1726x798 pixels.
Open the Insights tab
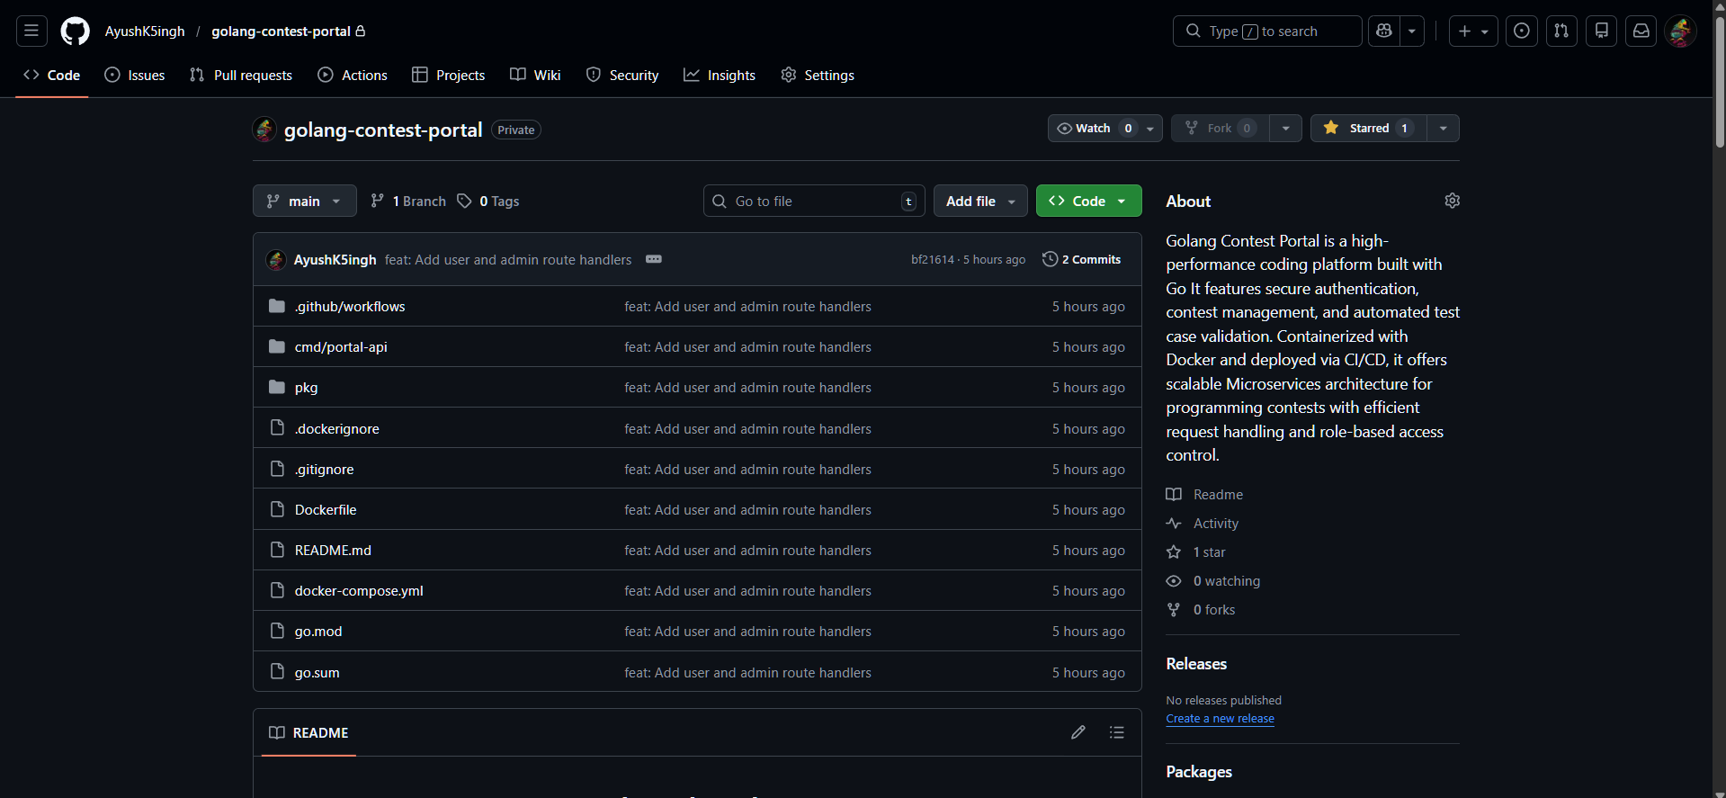(x=720, y=76)
